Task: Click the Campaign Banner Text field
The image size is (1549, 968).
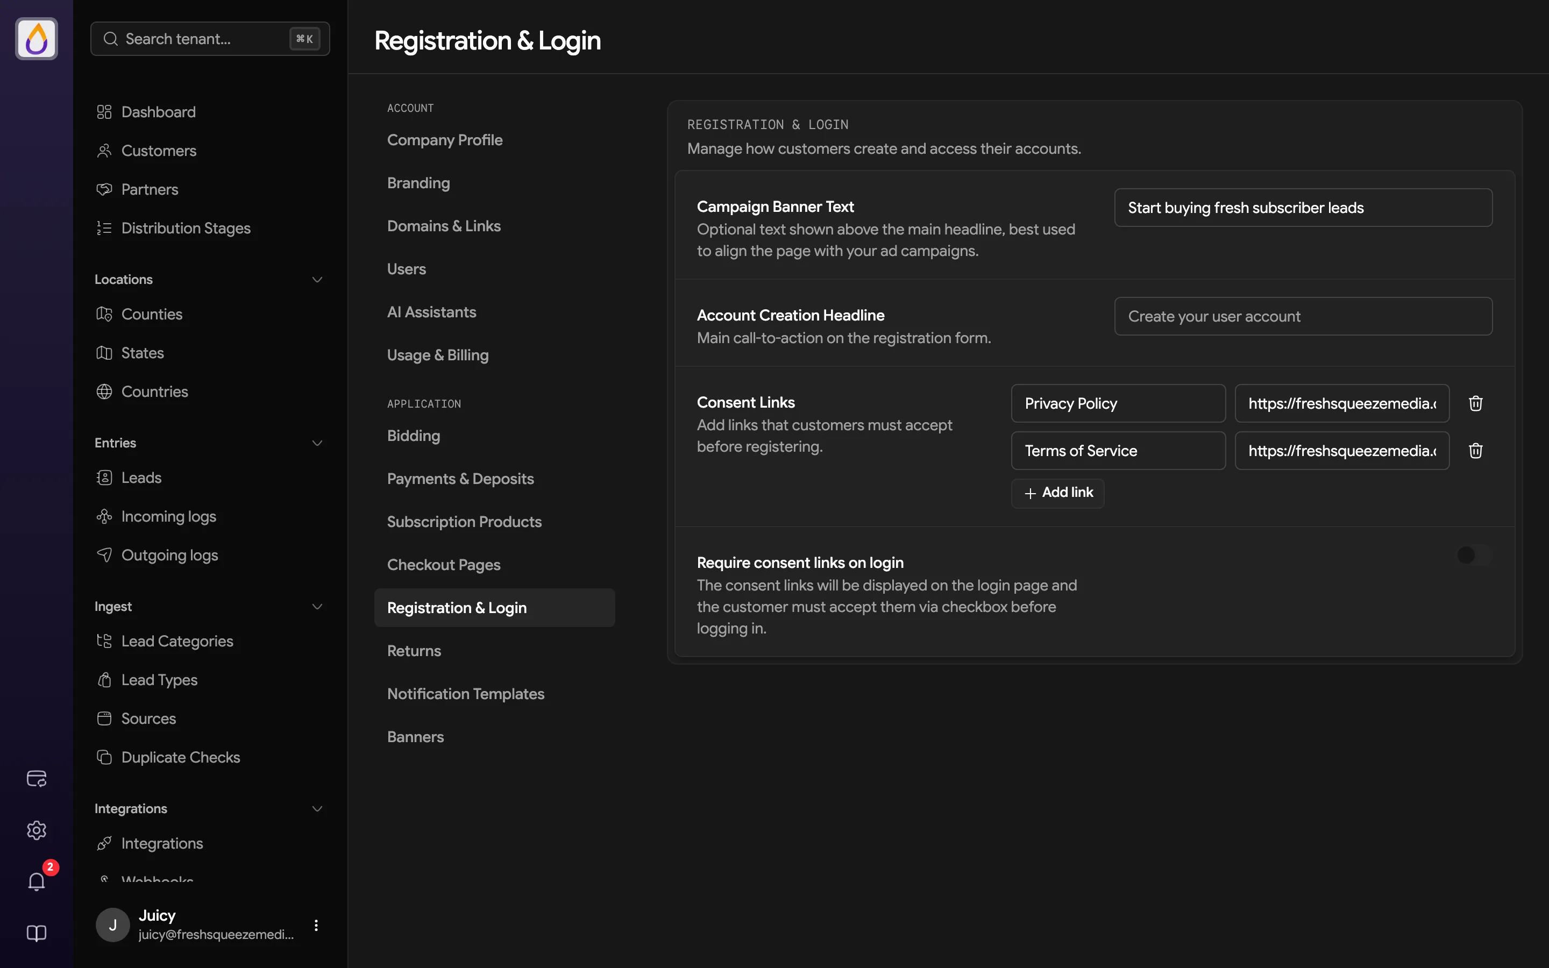Action: [1303, 208]
